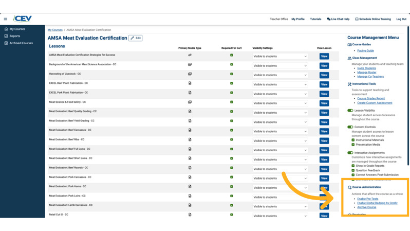Click the Enable Pre-Tests link

click(368, 199)
